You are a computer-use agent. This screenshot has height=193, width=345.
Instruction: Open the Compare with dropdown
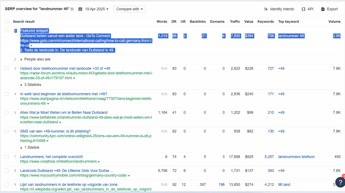coord(129,9)
